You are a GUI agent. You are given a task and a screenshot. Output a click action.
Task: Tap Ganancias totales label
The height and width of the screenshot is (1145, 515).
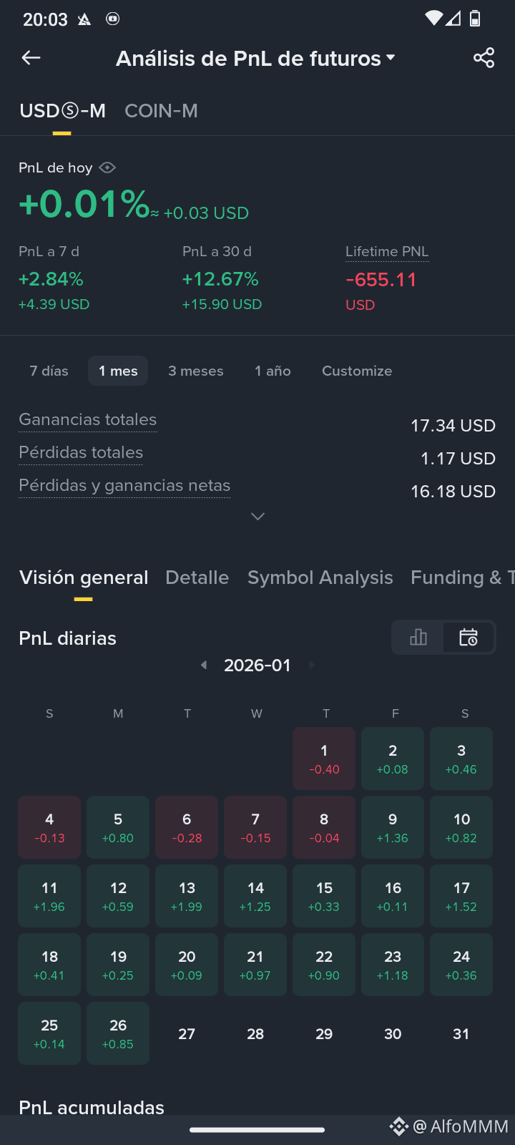[88, 420]
